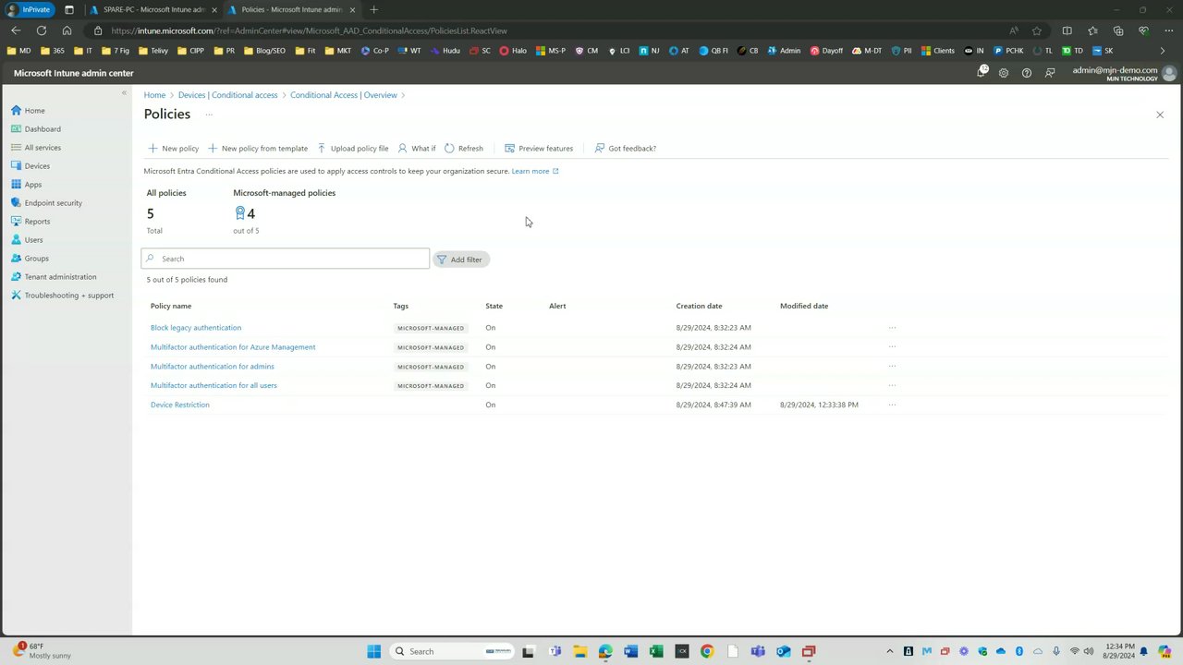
Task: Open more options for all users policy
Action: [892, 385]
